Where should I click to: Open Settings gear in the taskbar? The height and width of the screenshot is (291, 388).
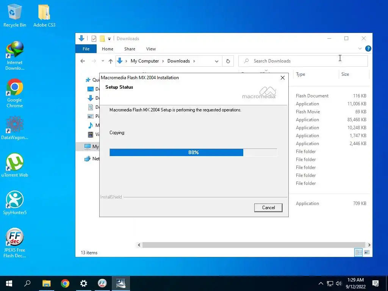click(84, 283)
